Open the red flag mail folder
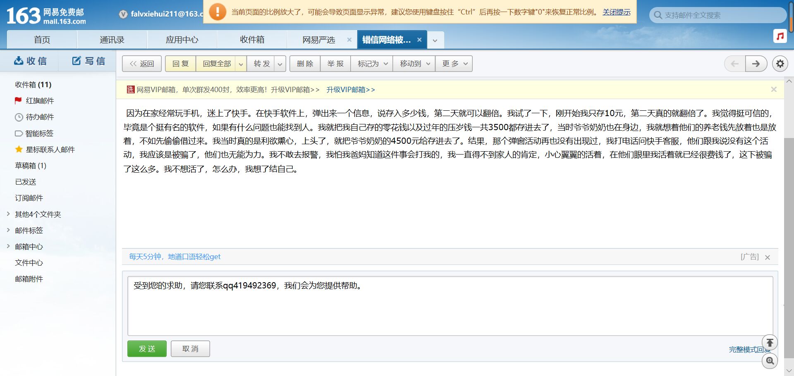 [x=40, y=101]
